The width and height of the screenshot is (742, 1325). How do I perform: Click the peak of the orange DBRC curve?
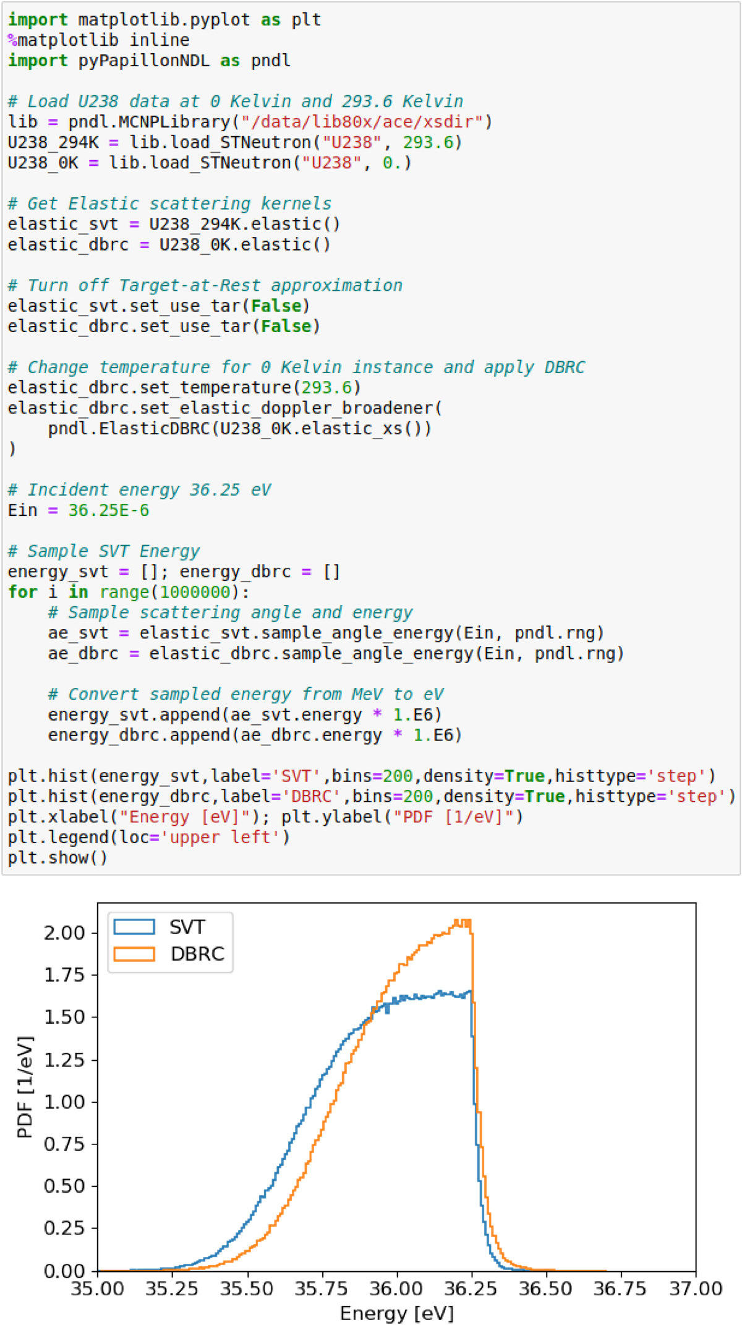point(464,921)
